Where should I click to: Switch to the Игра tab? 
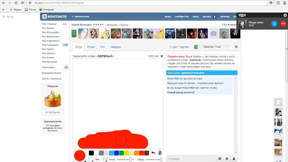(x=78, y=47)
